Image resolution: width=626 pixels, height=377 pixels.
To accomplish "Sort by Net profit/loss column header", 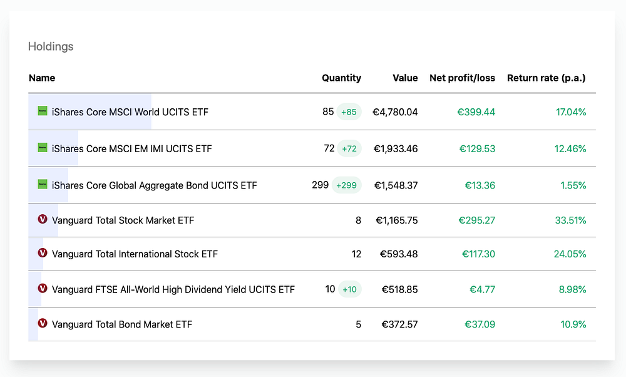I will point(462,78).
